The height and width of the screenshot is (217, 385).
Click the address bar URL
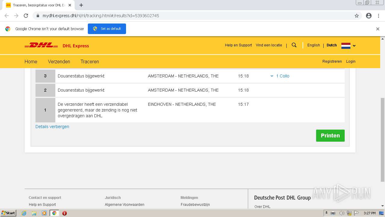click(101, 16)
